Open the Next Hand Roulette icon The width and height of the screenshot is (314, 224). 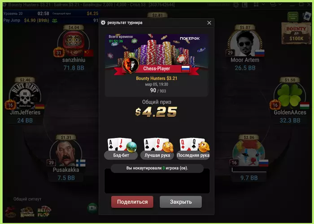(27, 212)
